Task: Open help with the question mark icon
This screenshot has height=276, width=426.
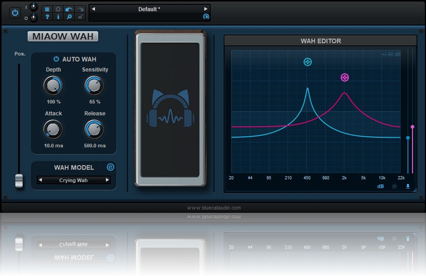Action: (x=47, y=17)
